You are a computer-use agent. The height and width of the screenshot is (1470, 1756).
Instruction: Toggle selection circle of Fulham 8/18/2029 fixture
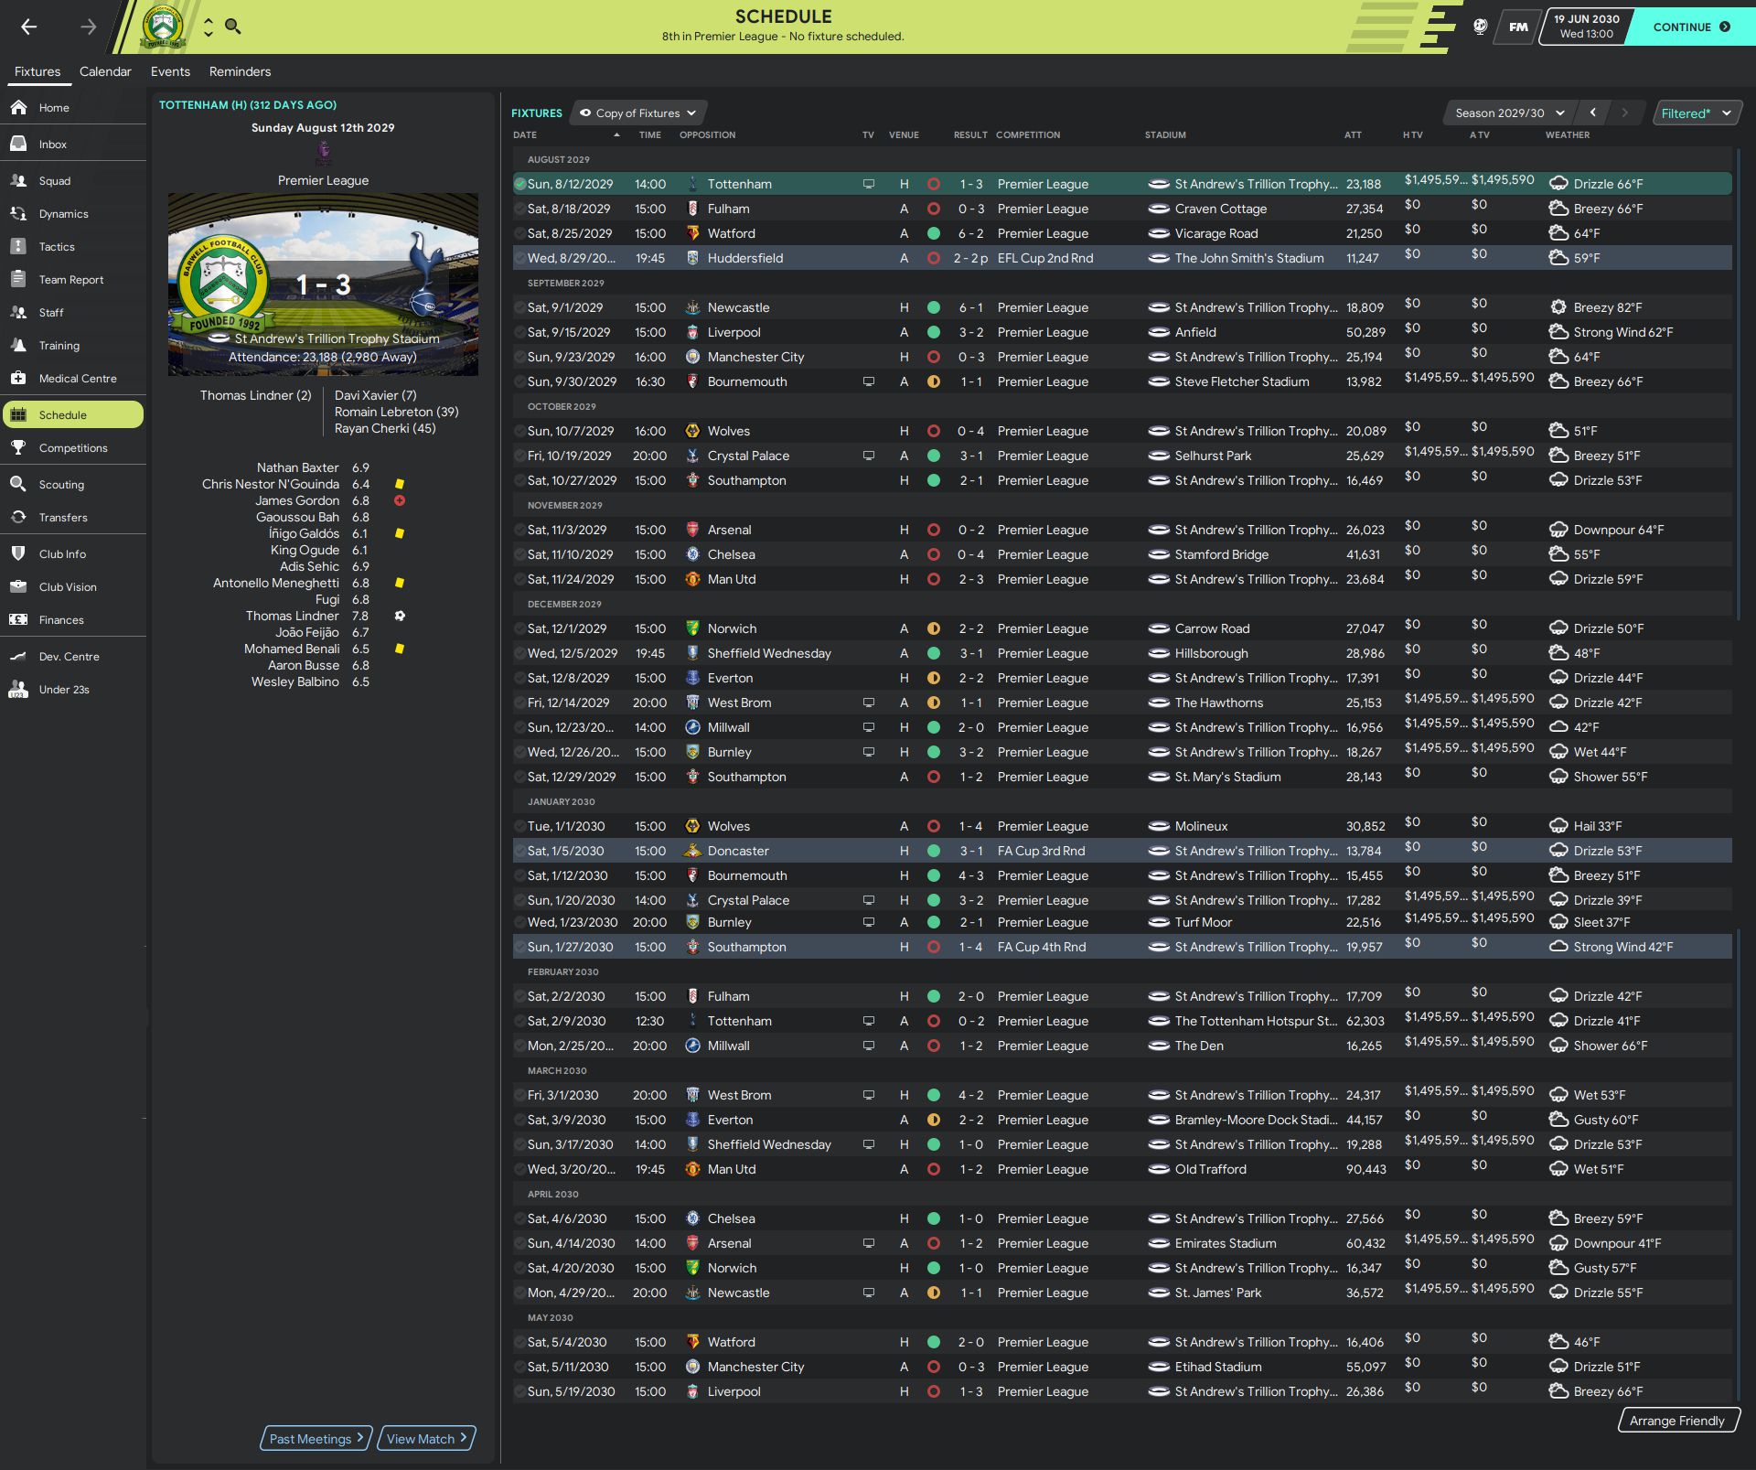(x=519, y=209)
